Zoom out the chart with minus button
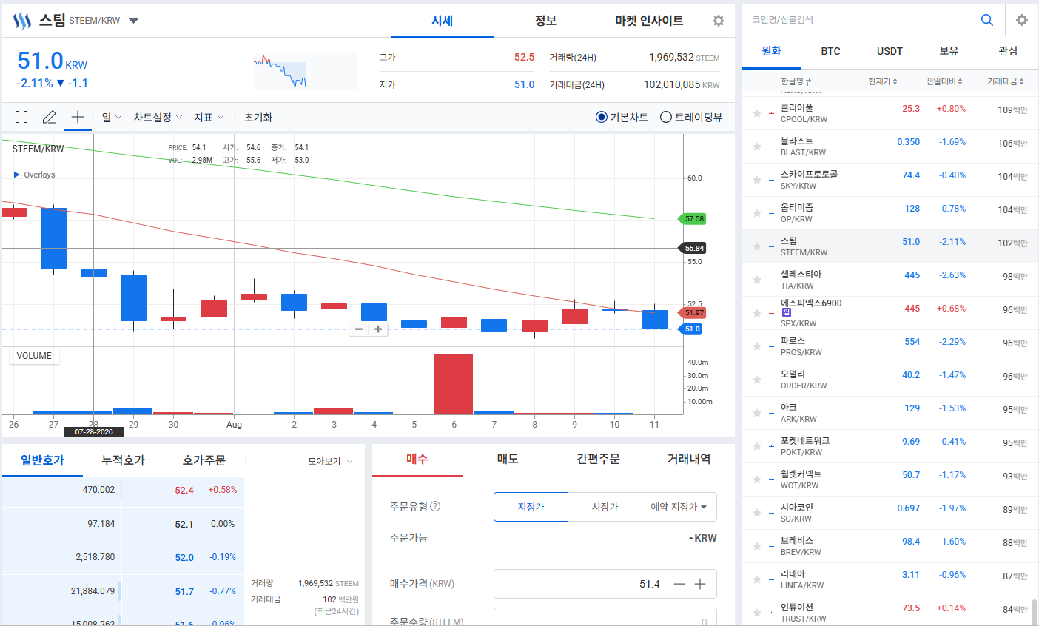The image size is (1039, 626). pos(359,329)
